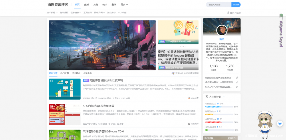
Task: Click 登录 / 注册 link
Action: 235,13
